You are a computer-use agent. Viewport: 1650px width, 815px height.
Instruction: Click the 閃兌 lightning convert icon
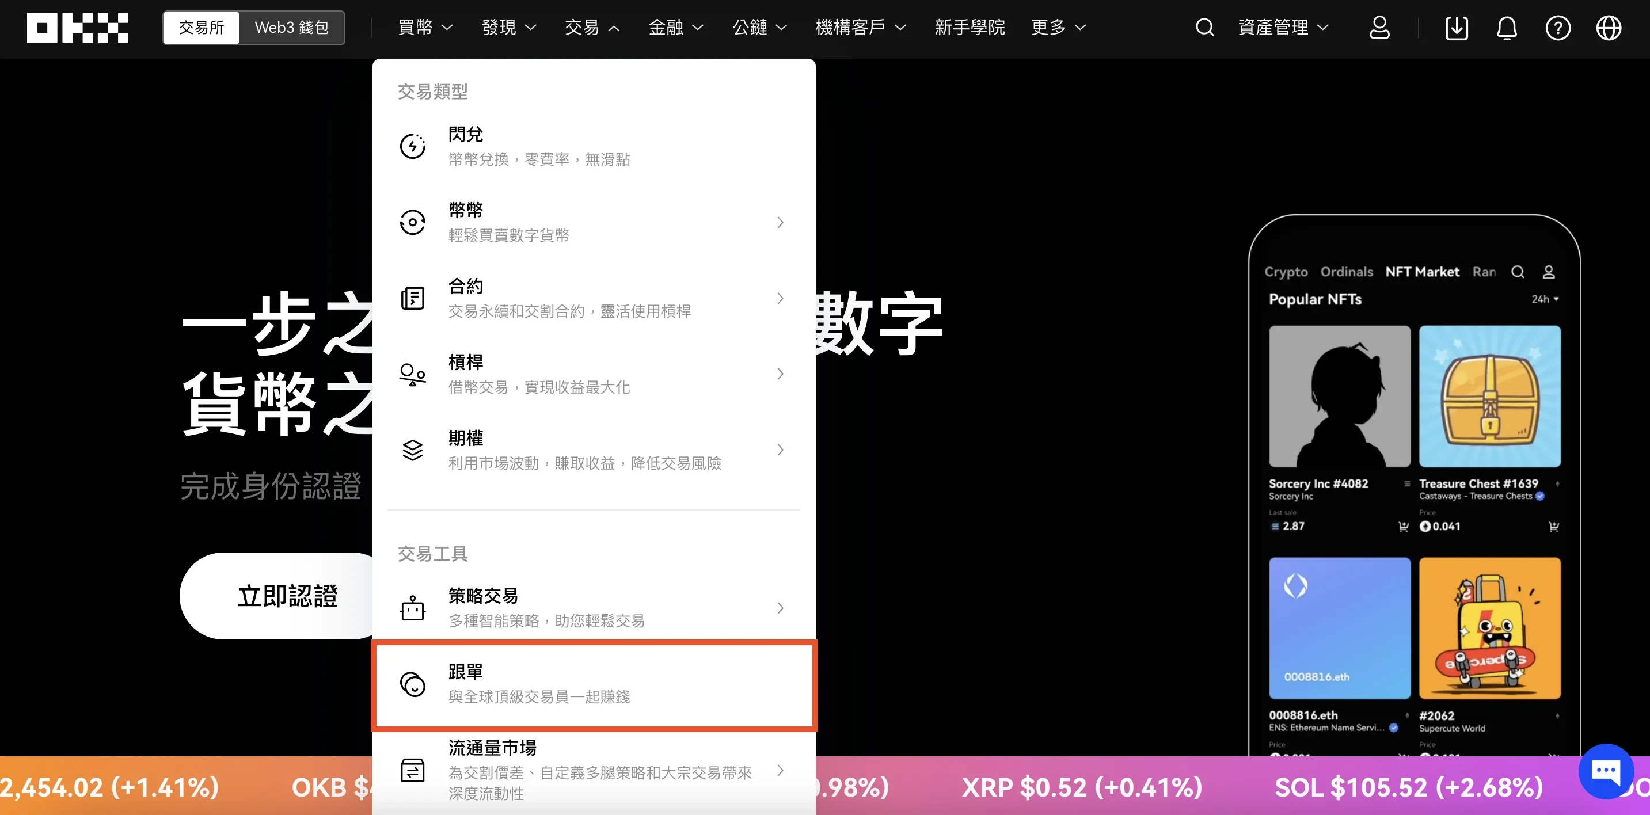click(x=412, y=146)
